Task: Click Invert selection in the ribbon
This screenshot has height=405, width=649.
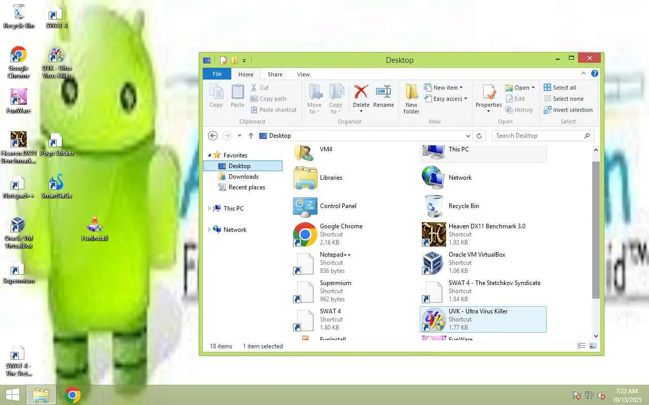Action: point(568,110)
